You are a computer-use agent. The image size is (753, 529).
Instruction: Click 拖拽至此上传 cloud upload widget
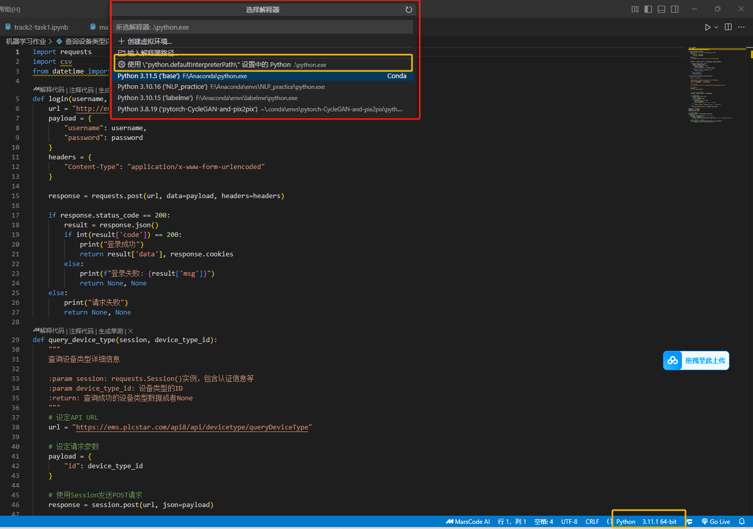coord(696,360)
